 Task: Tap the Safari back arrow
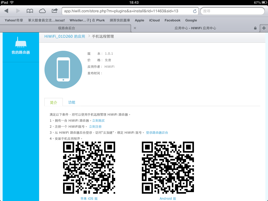(x=6, y=11)
